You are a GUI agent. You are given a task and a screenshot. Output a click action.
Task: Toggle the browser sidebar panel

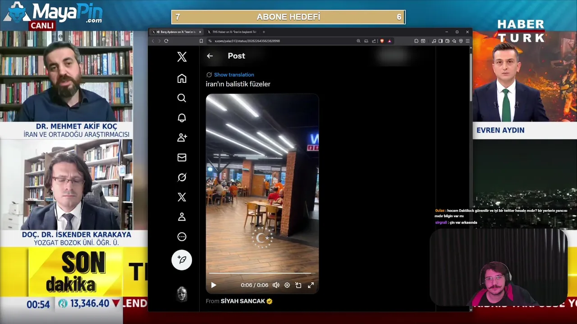pos(440,41)
